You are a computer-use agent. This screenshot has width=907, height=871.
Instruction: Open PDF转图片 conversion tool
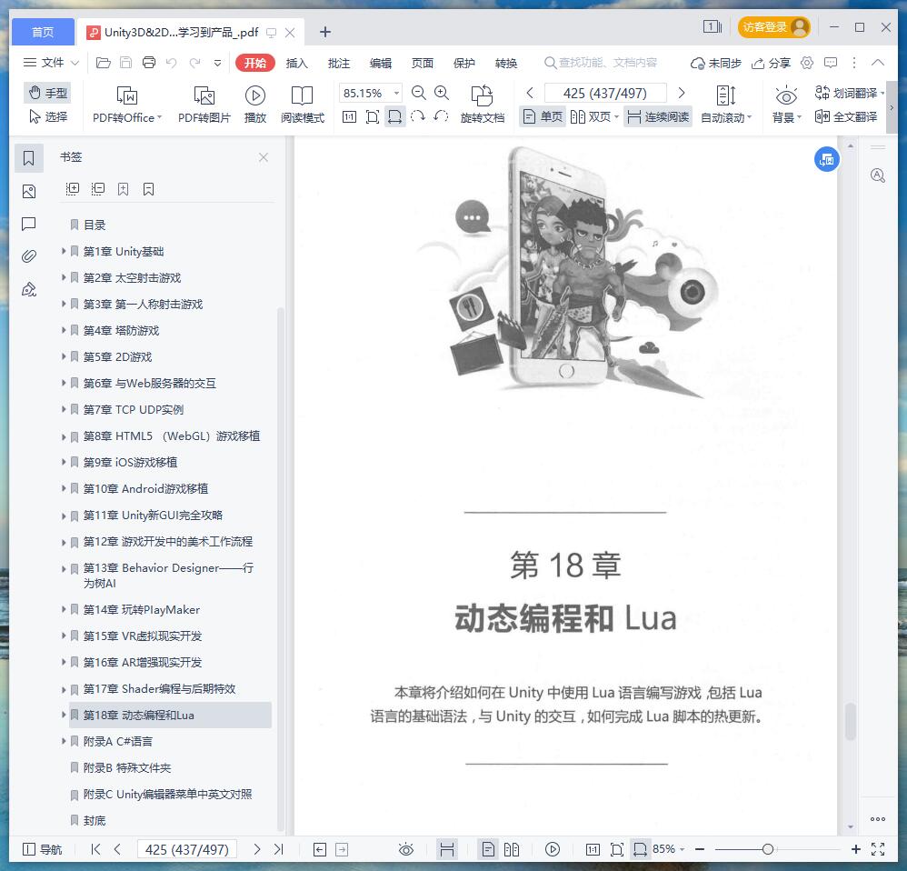coord(204,105)
